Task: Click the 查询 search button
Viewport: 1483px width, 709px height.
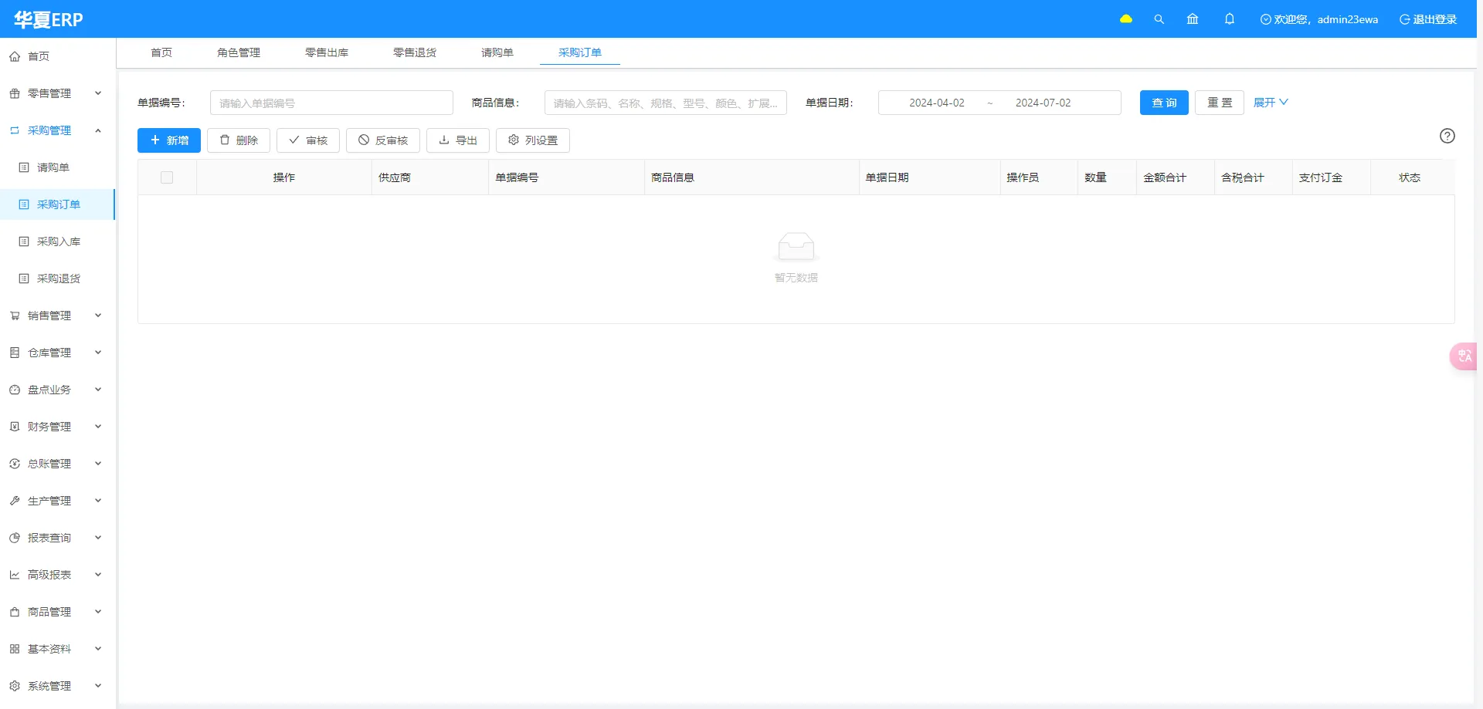Action: [1164, 103]
